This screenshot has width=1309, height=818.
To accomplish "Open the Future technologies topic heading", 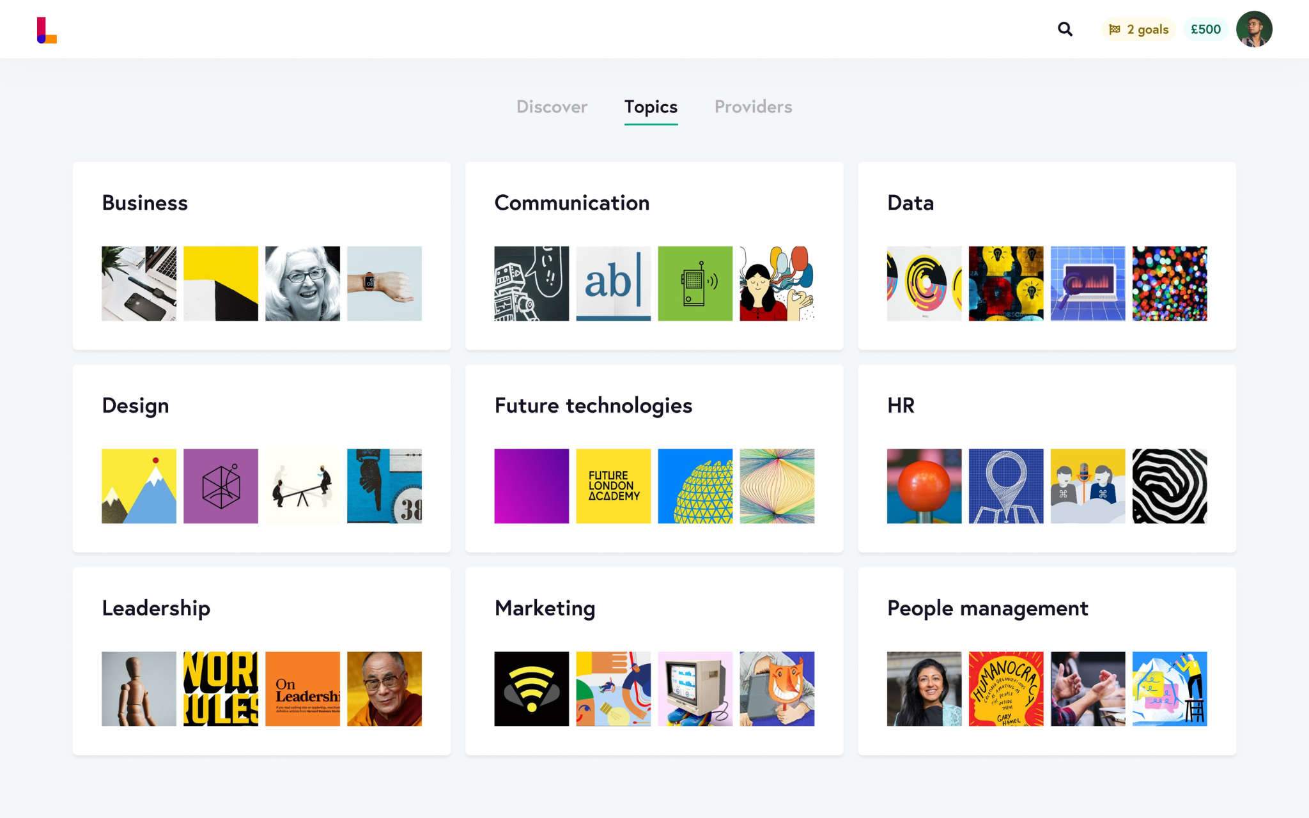I will tap(593, 405).
